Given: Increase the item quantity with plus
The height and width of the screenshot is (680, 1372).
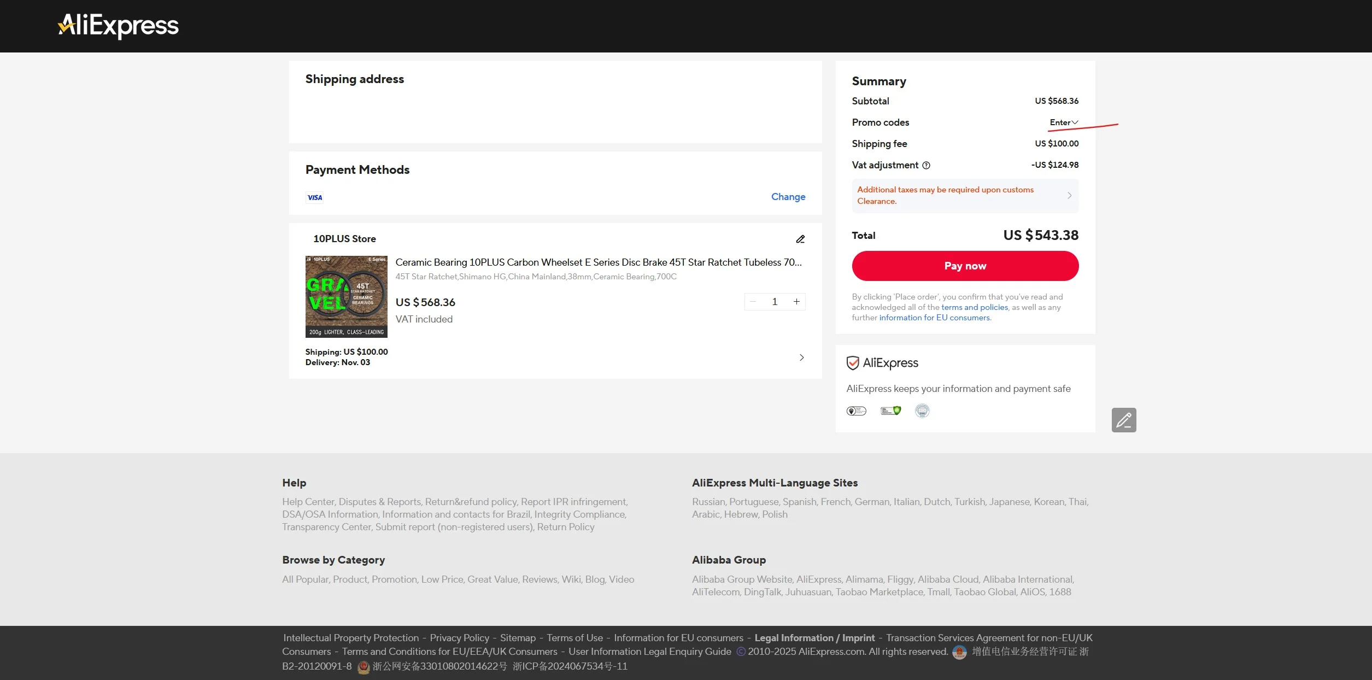Looking at the screenshot, I should [x=796, y=302].
